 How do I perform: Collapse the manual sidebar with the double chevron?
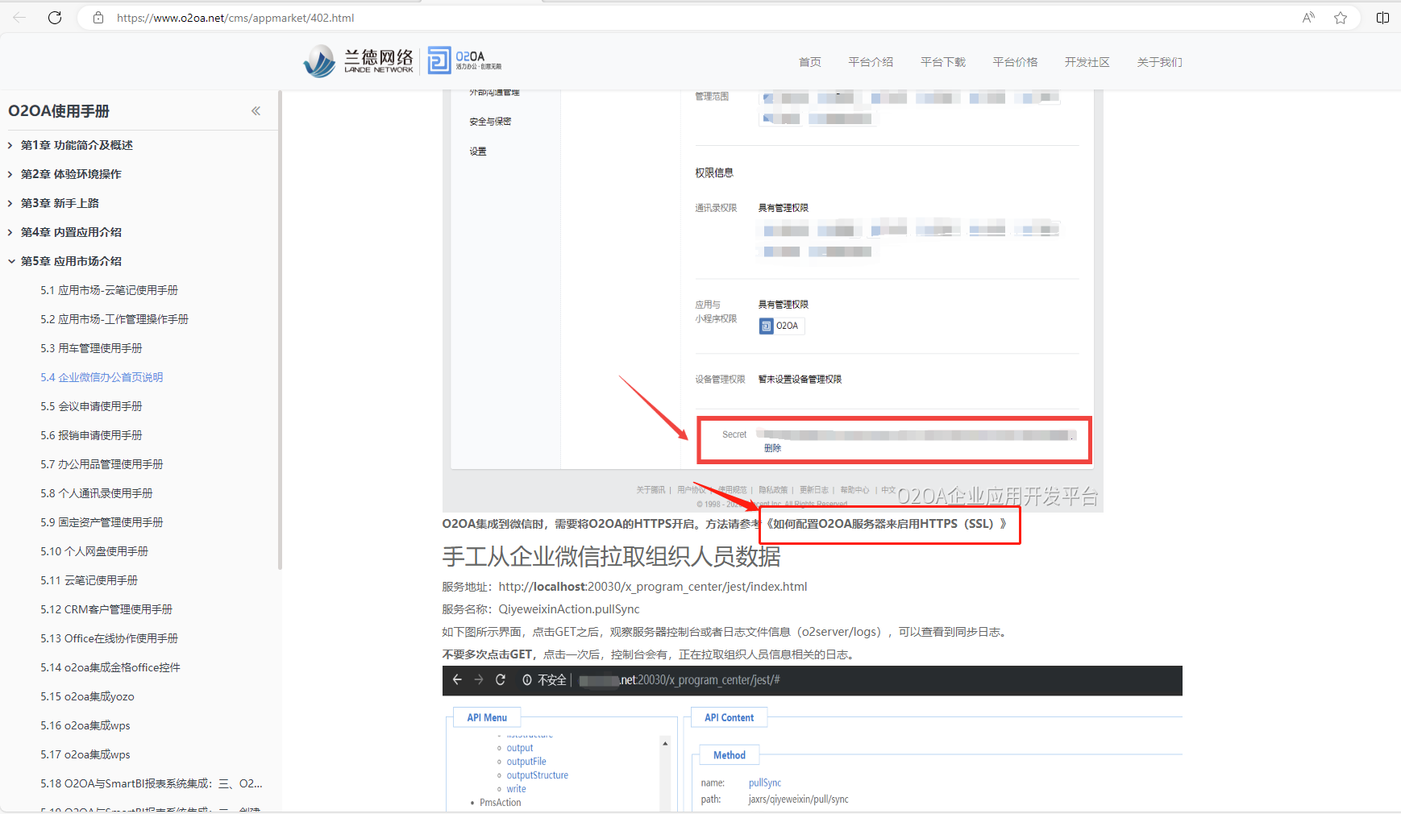click(256, 111)
